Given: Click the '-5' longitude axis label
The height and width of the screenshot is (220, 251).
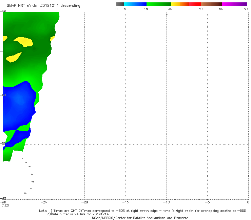Looking at the screenshot, I should click(x=207, y=202).
